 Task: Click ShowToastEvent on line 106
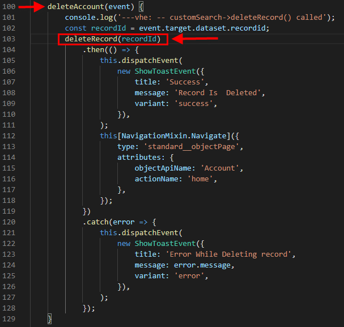(165, 71)
